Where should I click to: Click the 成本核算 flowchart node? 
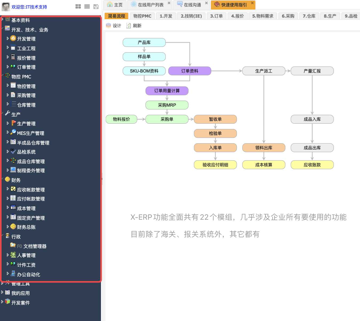(264, 165)
